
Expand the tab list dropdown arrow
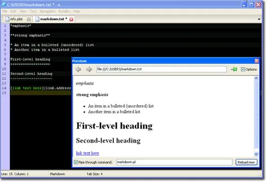click(259, 19)
